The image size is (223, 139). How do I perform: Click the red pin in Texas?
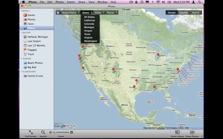pyautogui.click(x=134, y=86)
